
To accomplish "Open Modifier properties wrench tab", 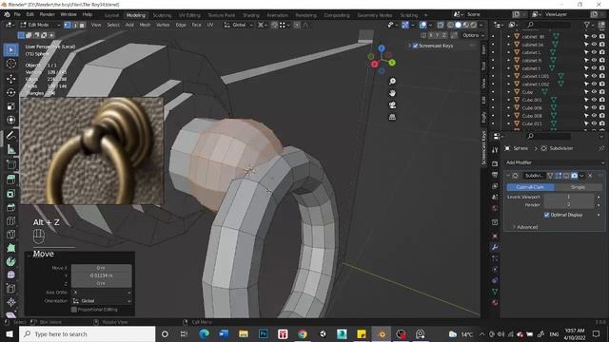I will point(495,247).
